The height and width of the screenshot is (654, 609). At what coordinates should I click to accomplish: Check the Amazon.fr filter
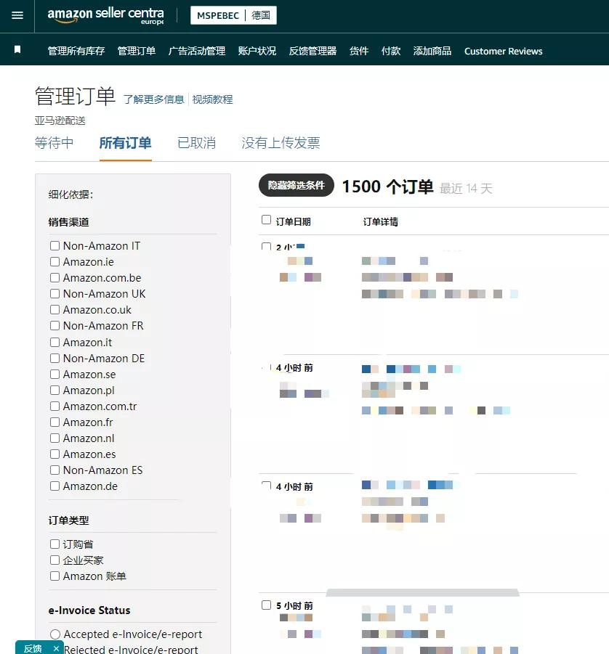click(x=55, y=422)
